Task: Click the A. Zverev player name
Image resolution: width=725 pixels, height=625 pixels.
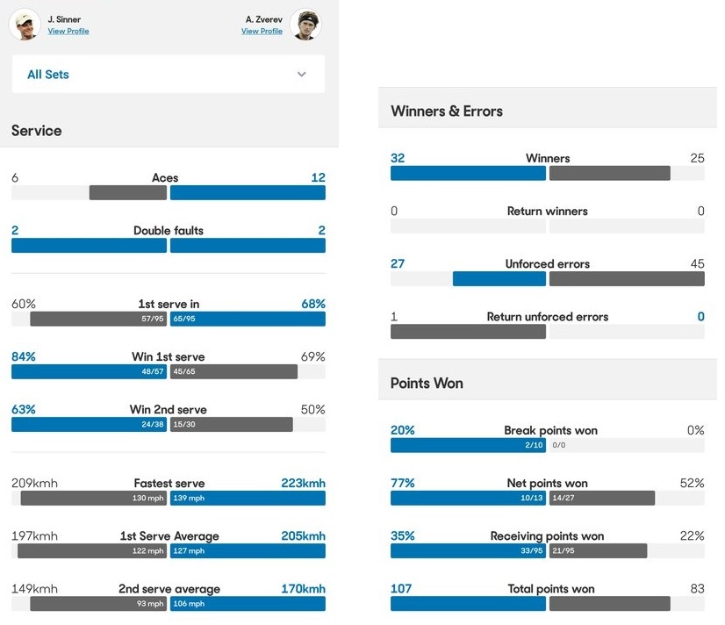Action: click(x=263, y=19)
